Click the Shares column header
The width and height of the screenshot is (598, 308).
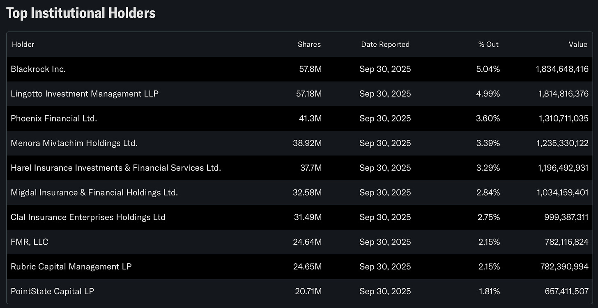(309, 44)
